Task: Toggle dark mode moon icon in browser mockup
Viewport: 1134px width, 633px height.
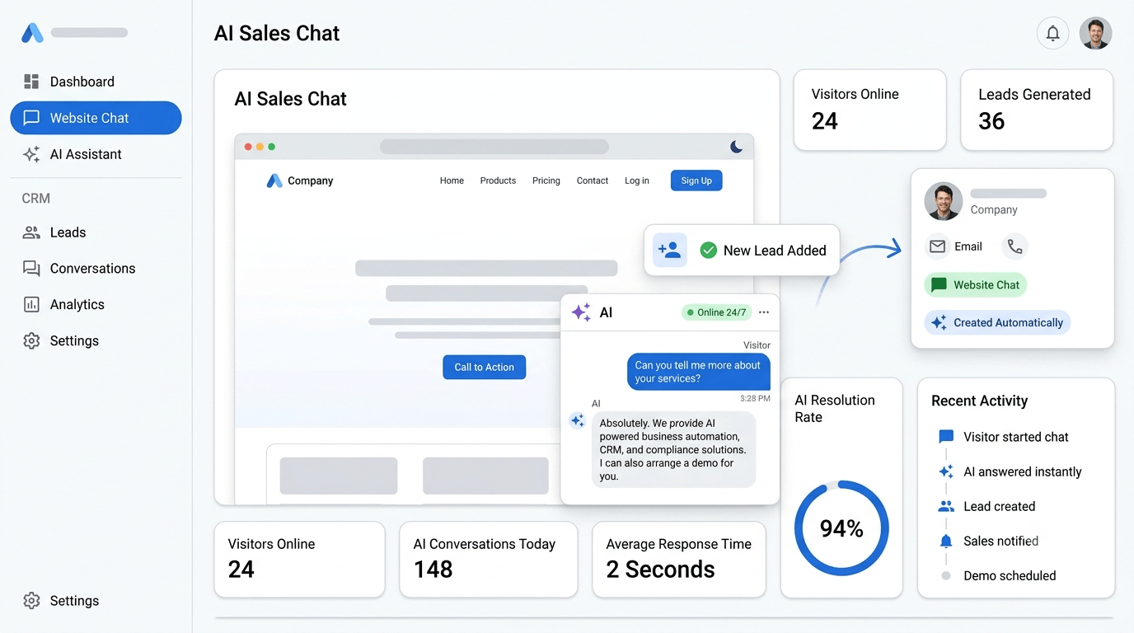Action: 736,147
